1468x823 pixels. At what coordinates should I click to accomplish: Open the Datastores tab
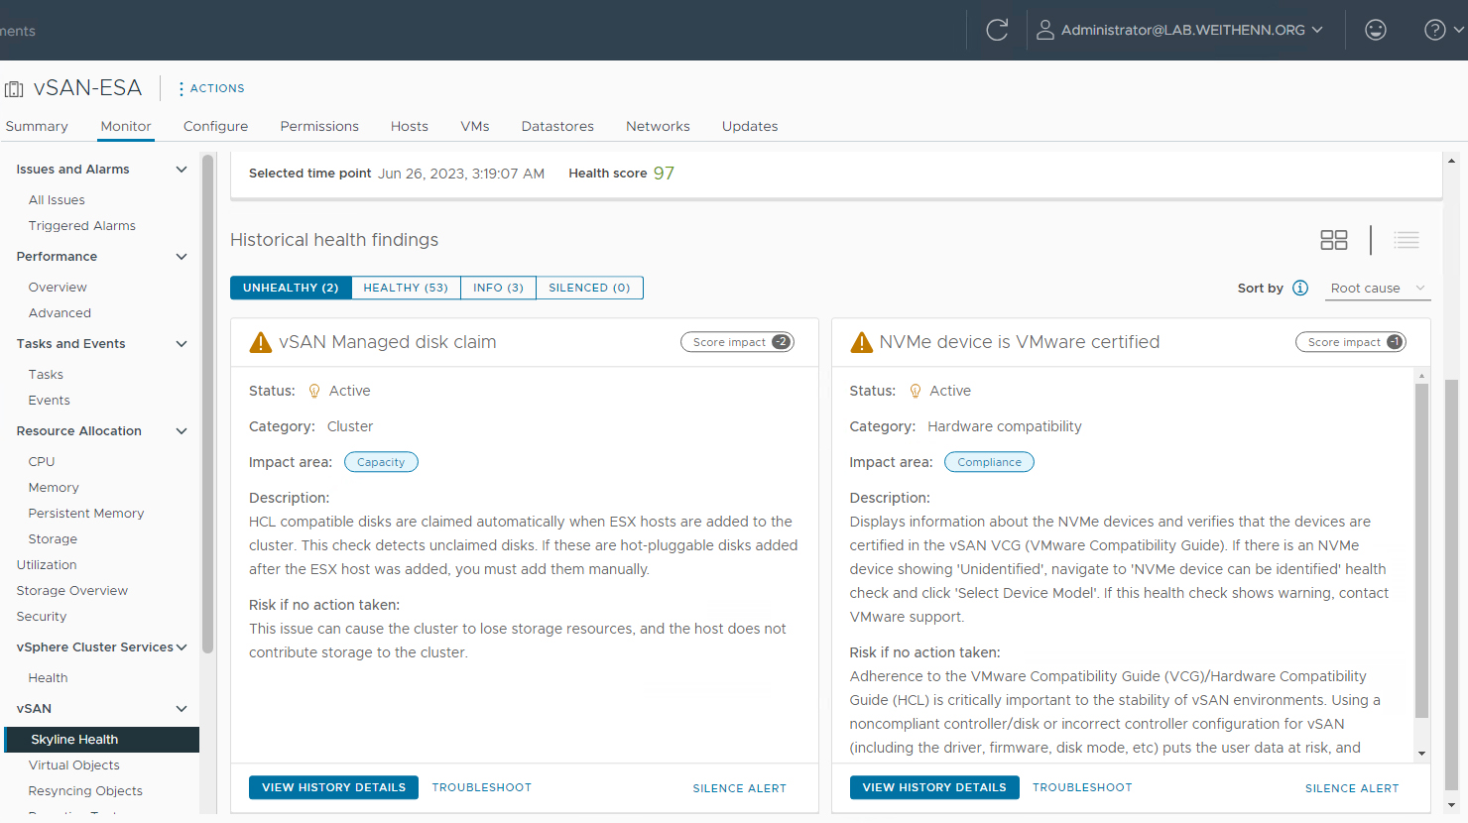[557, 126]
